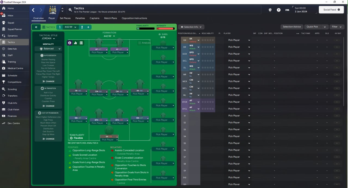Click the back navigation arrow
This screenshot has width=348, height=188.
pos(33,10)
